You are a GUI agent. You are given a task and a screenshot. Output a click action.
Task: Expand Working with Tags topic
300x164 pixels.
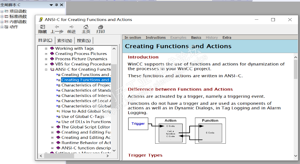(x=46, y=49)
